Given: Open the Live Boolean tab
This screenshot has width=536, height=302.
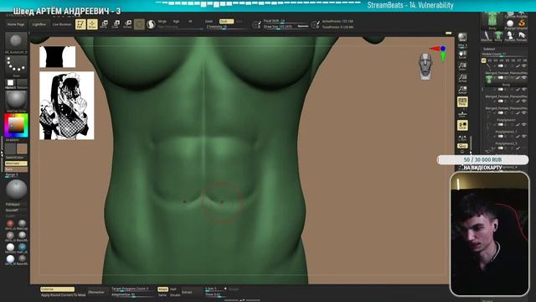Looking at the screenshot, I should [62, 24].
